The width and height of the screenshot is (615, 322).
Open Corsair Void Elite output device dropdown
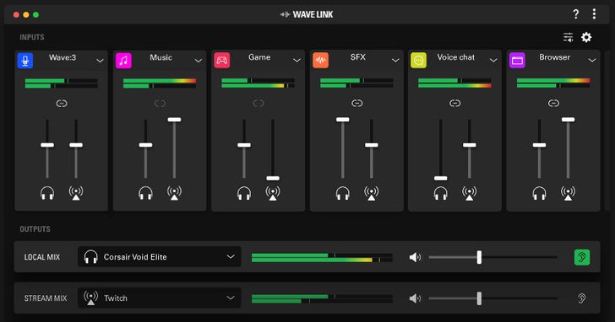point(159,256)
